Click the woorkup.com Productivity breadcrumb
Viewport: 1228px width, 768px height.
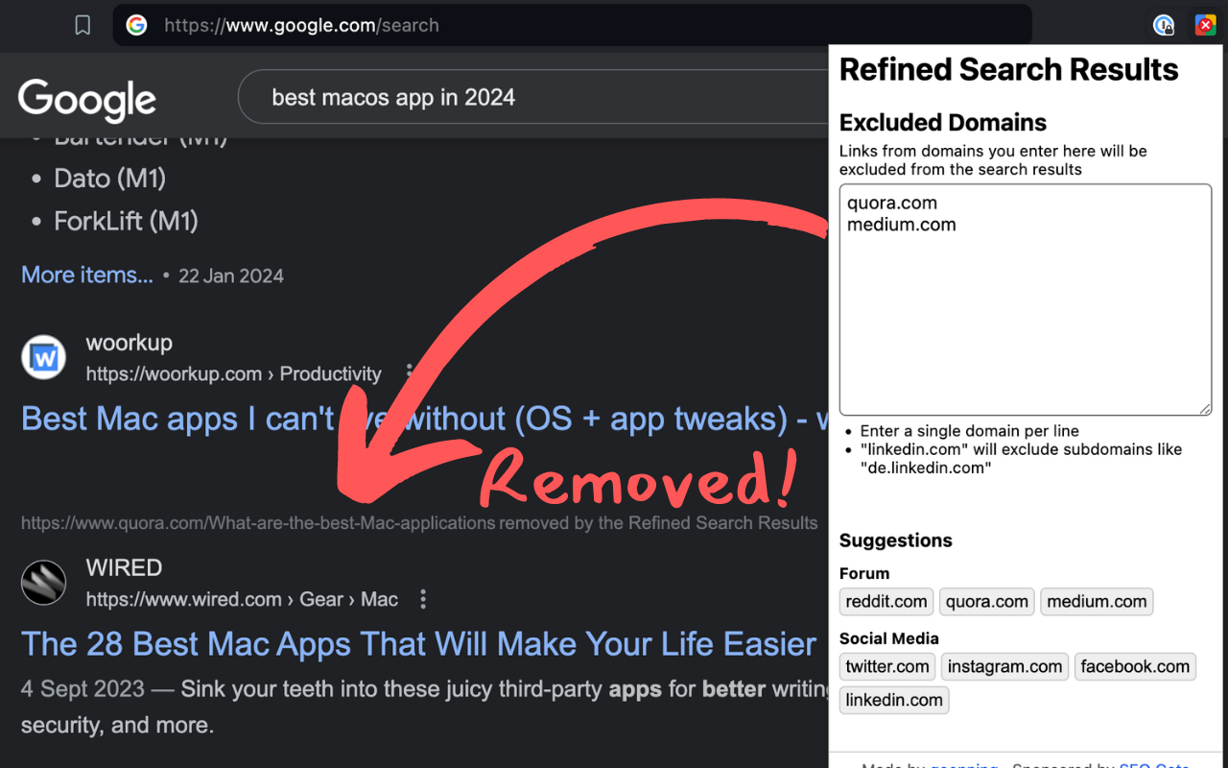[x=234, y=373]
